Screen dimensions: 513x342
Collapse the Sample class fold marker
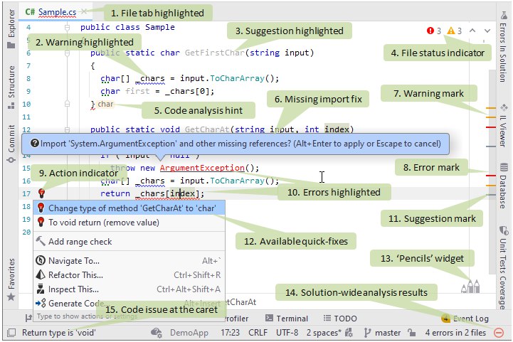(67, 28)
